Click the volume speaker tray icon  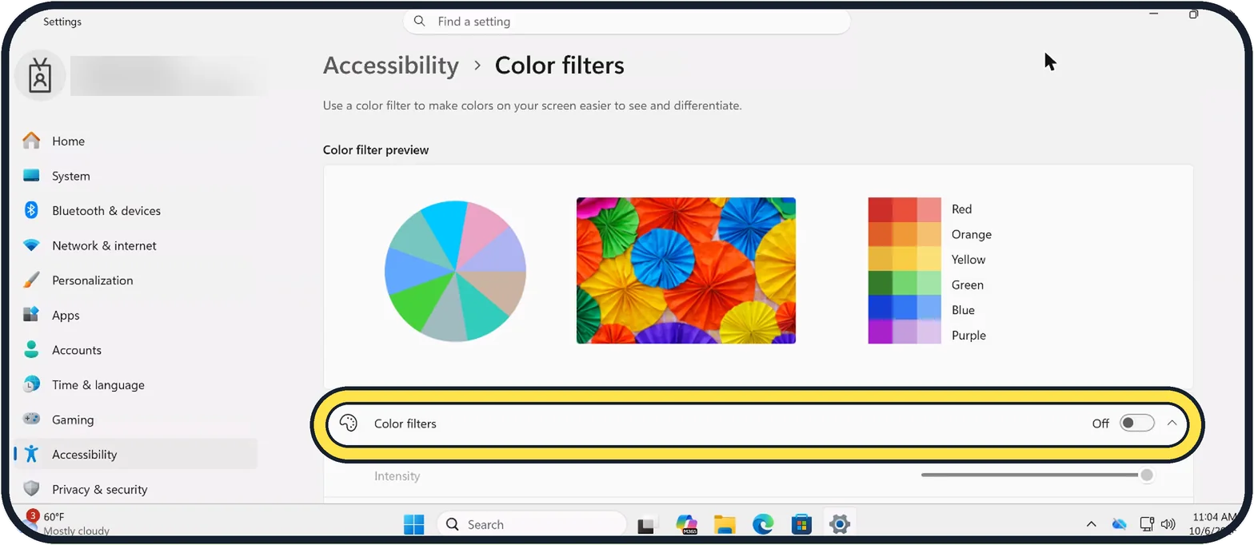[1168, 524]
